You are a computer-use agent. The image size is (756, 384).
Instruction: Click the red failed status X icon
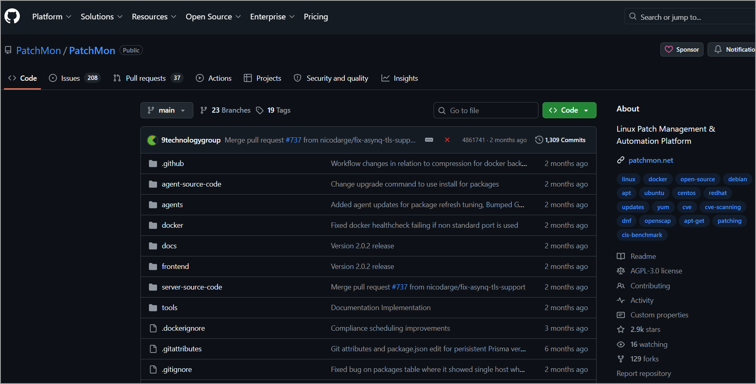447,140
